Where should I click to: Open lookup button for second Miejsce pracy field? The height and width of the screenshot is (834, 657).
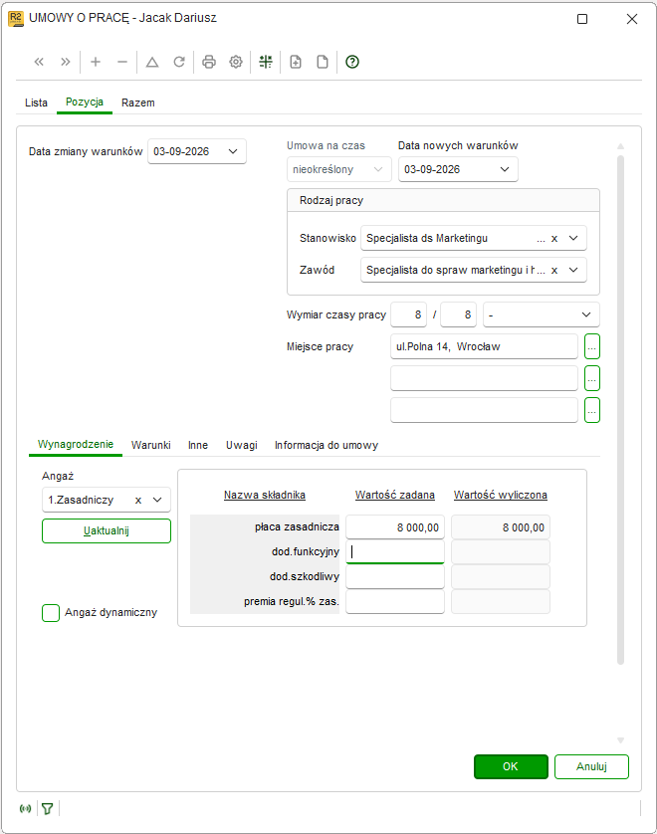pos(592,379)
